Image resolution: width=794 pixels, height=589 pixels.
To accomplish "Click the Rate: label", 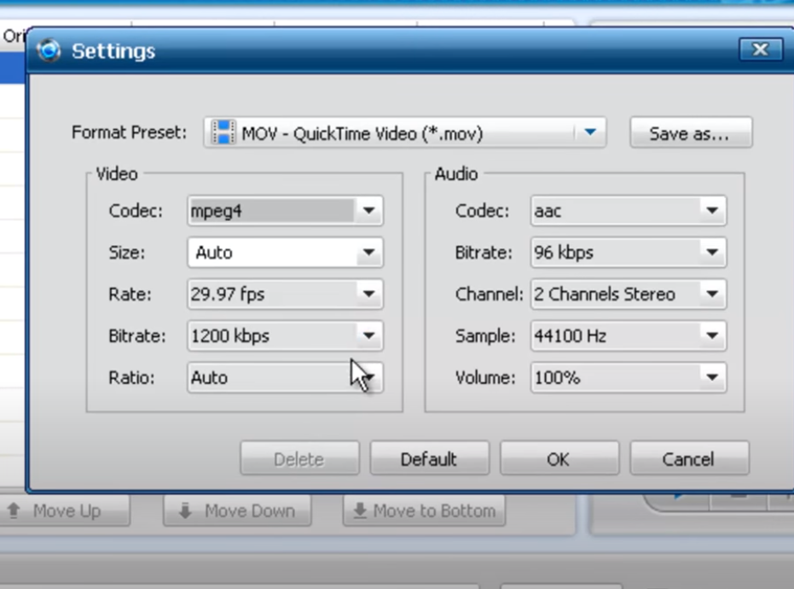I will pyautogui.click(x=130, y=294).
